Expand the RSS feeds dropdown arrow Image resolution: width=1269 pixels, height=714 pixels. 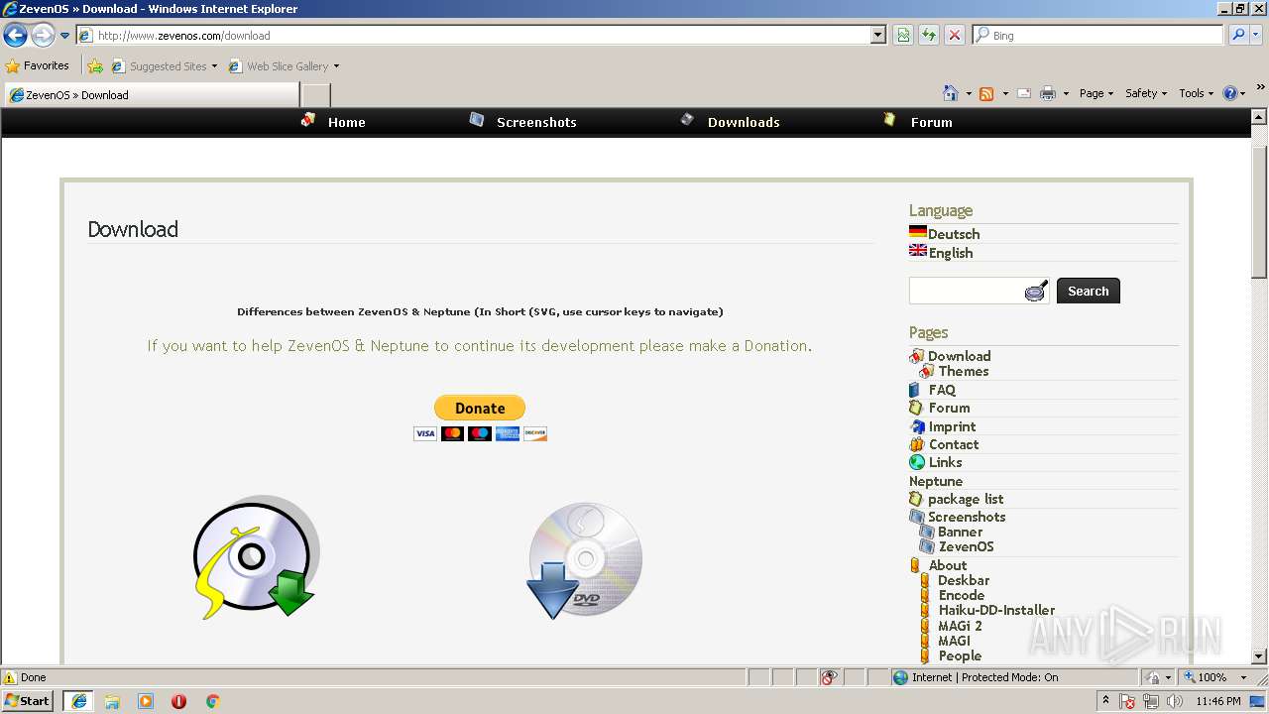[x=1005, y=93]
